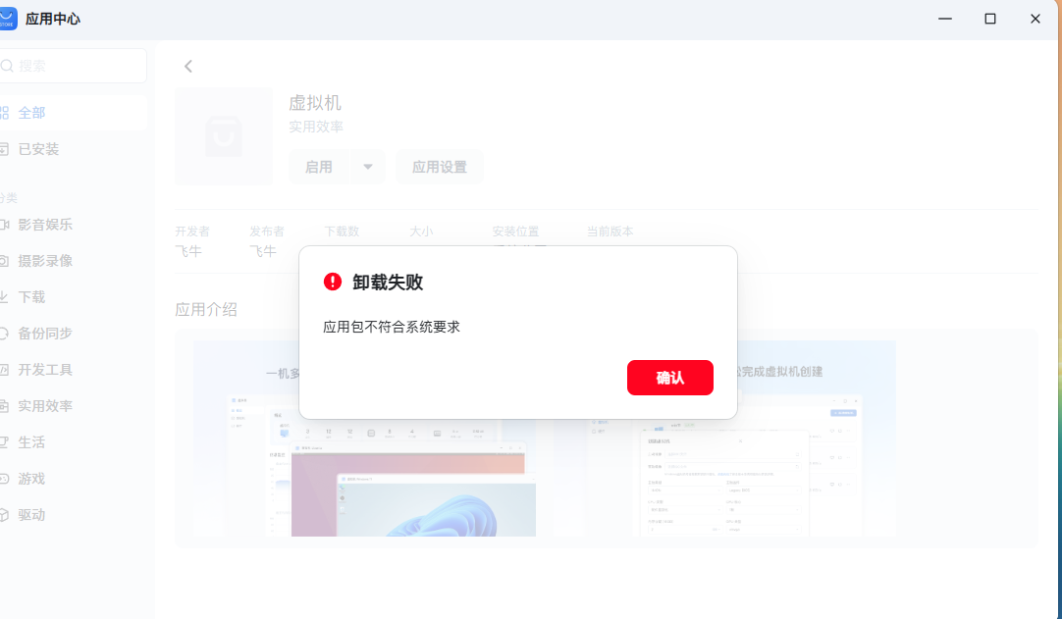This screenshot has height=619, width=1062.
Task: Select the 开发工具 category
Action: (x=45, y=370)
